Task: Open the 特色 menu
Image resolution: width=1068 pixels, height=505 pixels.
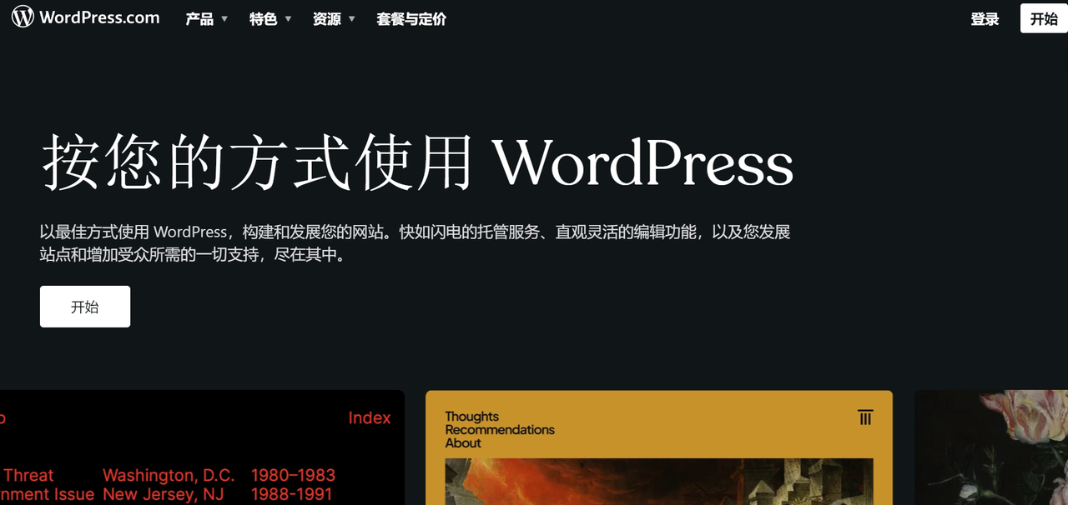Action: (263, 19)
